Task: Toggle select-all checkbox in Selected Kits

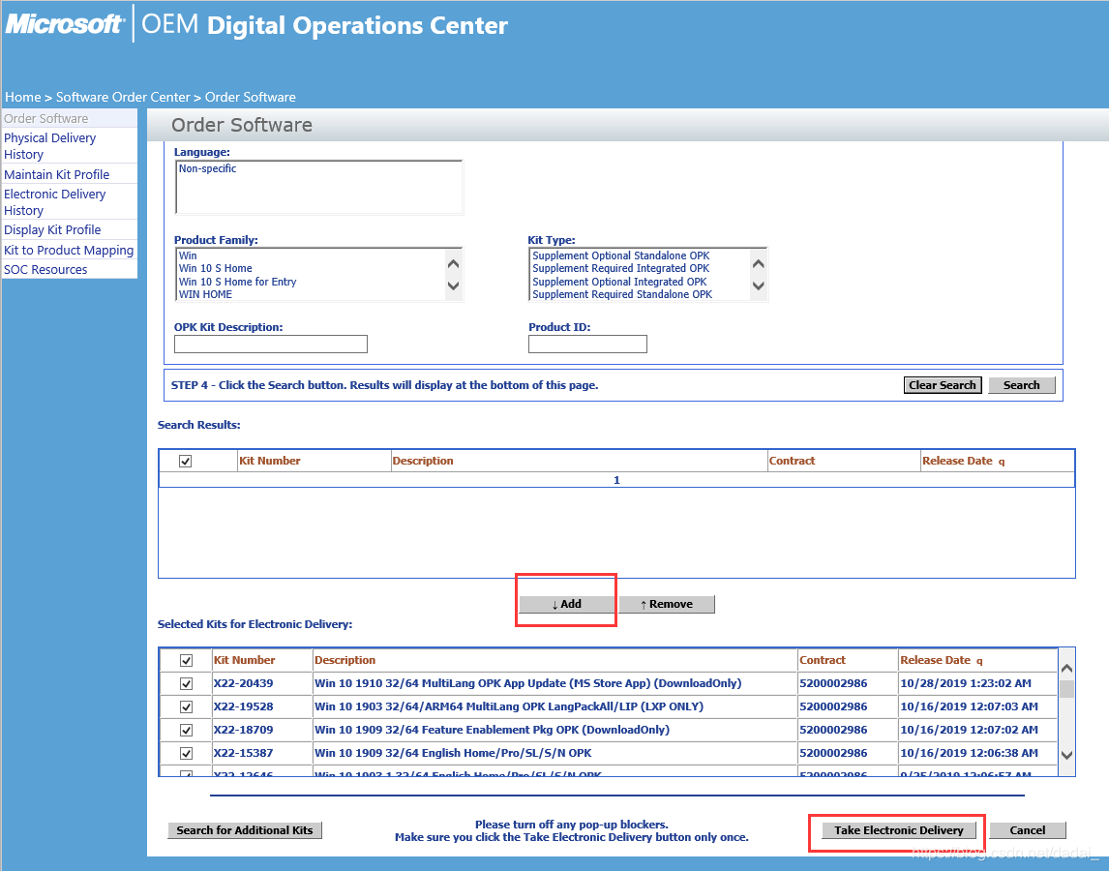Action: (186, 660)
